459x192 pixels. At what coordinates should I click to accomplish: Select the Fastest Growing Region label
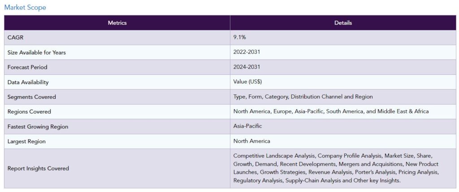click(x=38, y=127)
